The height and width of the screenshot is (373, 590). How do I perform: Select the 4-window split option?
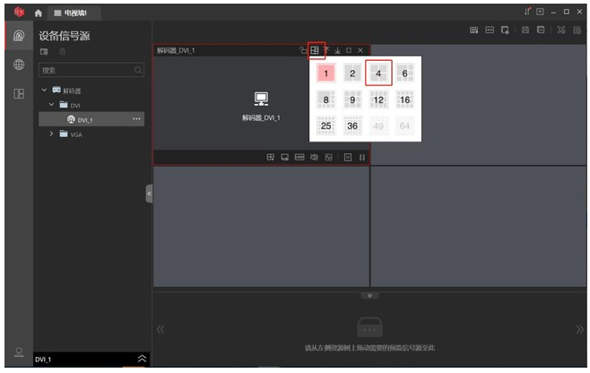point(378,74)
